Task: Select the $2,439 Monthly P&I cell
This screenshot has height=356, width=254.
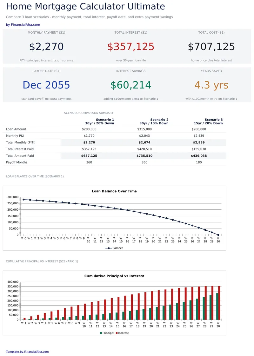Action: (199, 136)
